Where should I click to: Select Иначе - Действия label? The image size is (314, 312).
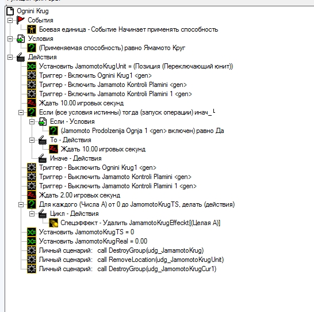pyautogui.click(x=76, y=158)
